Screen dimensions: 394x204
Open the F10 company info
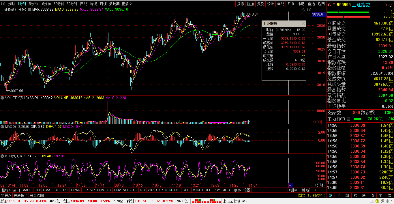tap(290, 4)
